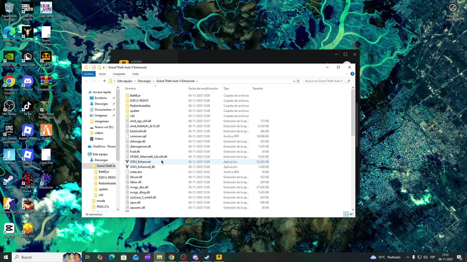Open notification center icon

459,257
